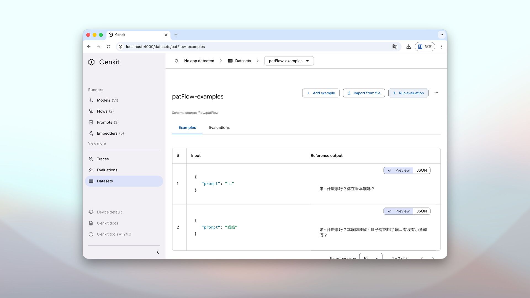The height and width of the screenshot is (298, 530).
Task: Open the items per page dropdown
Action: point(370,257)
